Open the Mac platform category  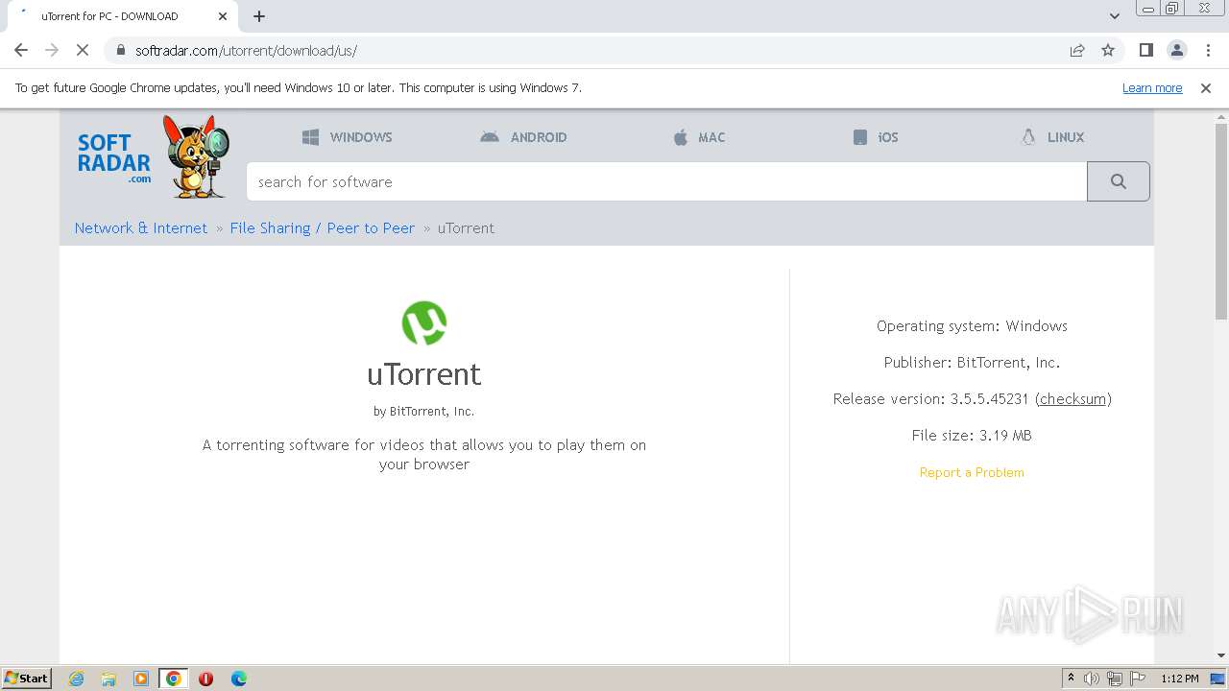point(699,137)
